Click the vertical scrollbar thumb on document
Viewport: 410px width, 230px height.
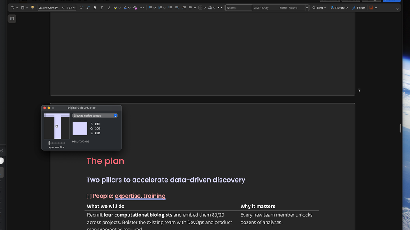(x=400, y=128)
